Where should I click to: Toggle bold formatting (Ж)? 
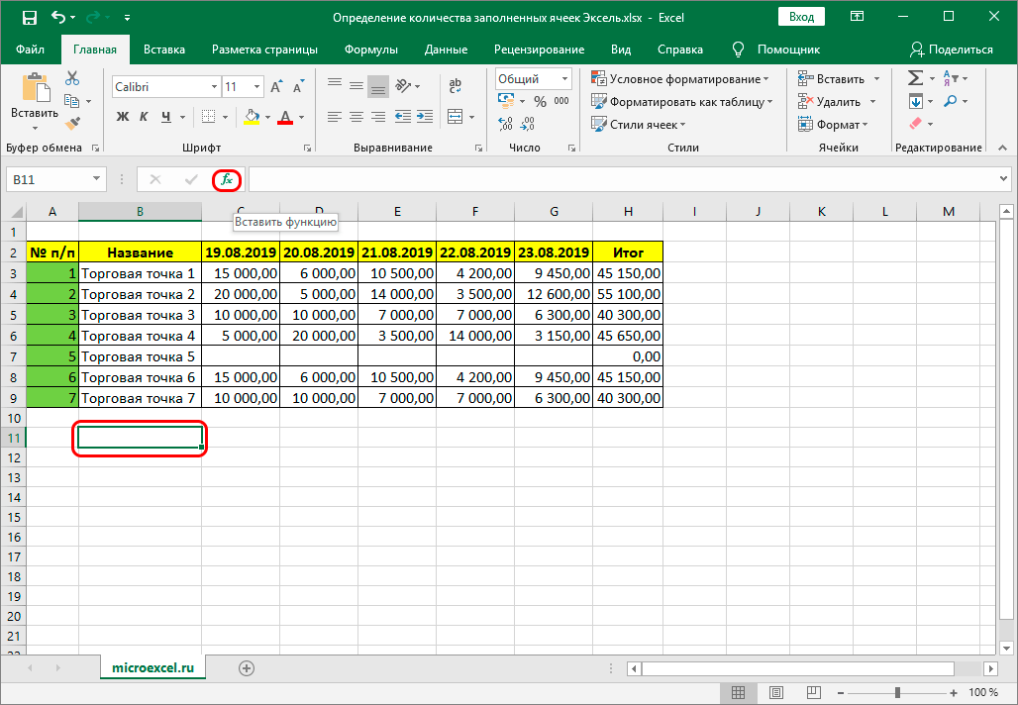(124, 117)
